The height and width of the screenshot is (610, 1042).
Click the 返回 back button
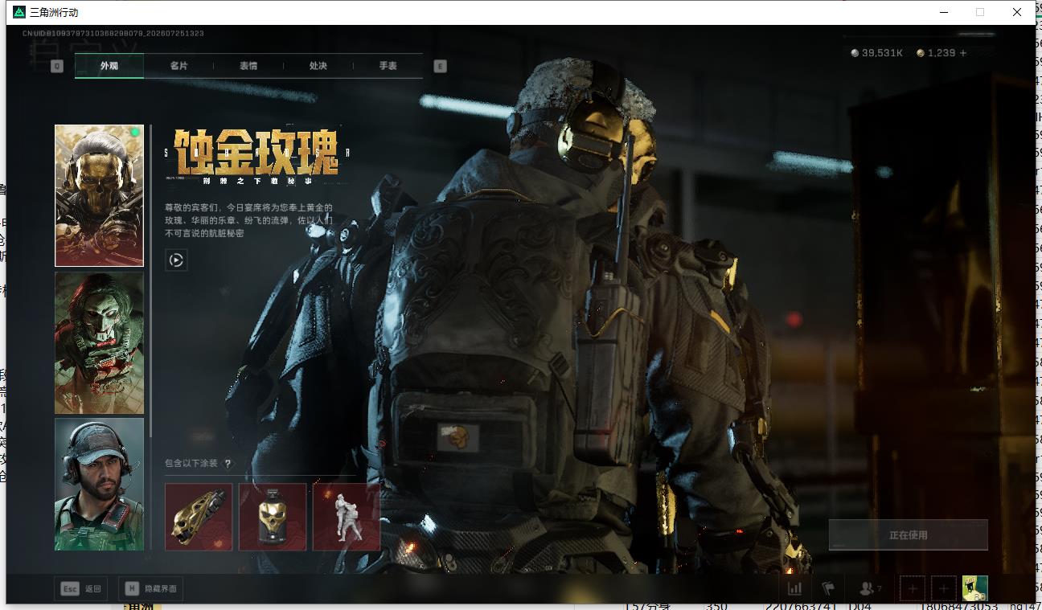click(x=81, y=589)
